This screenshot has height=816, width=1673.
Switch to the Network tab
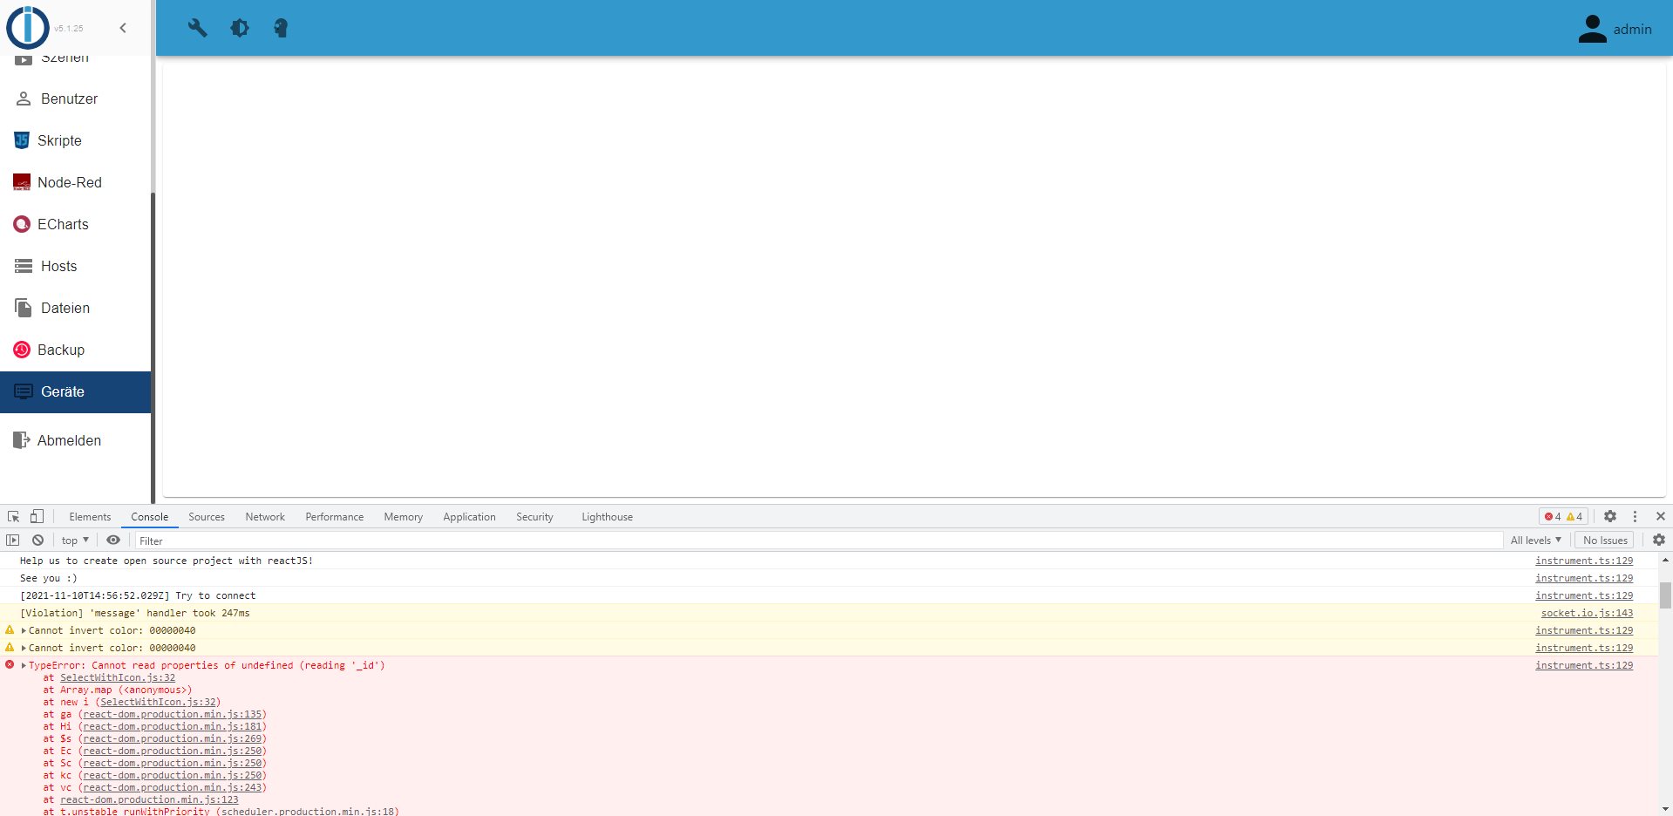click(x=265, y=517)
